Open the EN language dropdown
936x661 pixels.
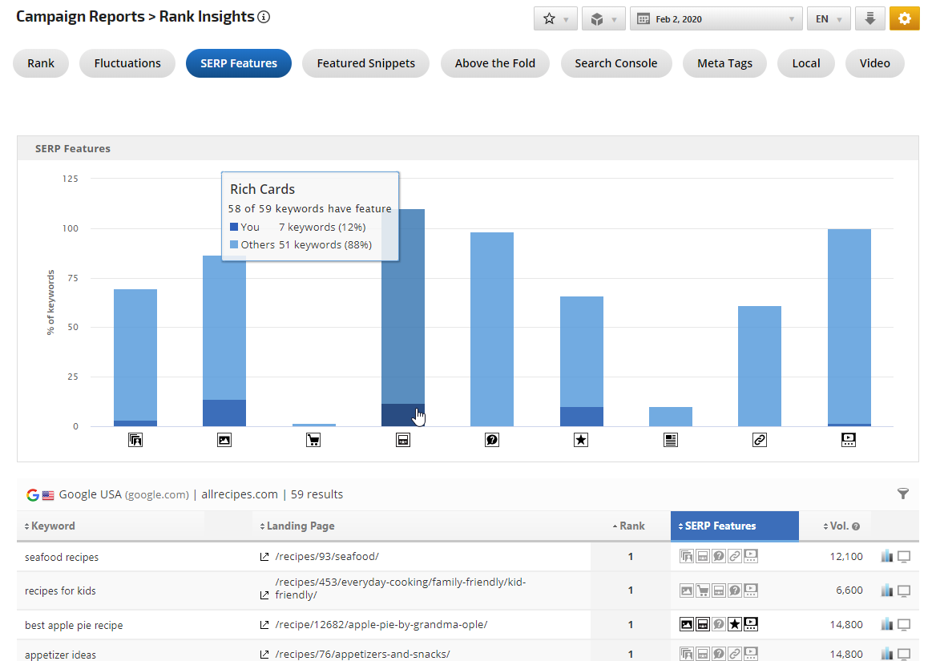[x=828, y=18]
